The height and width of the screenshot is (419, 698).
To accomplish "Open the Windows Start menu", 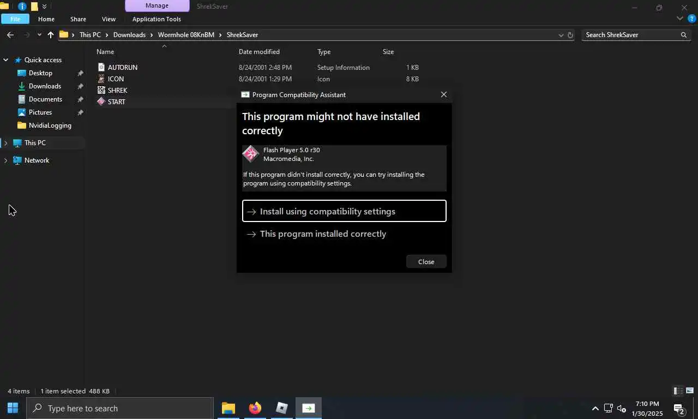I will coord(13,408).
